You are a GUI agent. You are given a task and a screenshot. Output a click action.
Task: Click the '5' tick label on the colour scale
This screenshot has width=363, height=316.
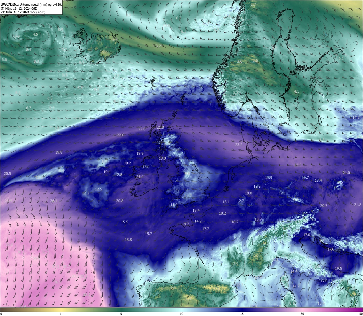pos(121,314)
